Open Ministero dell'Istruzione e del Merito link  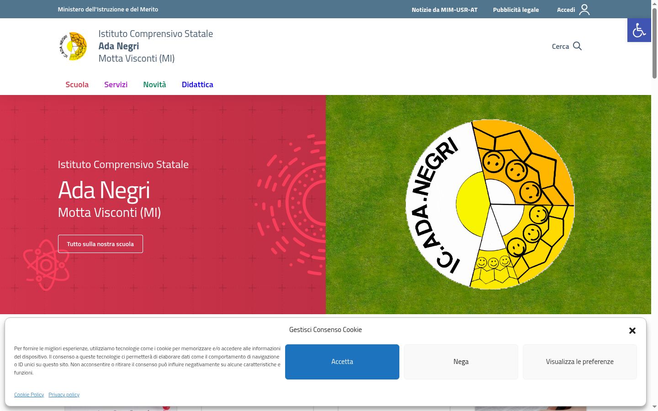(108, 9)
